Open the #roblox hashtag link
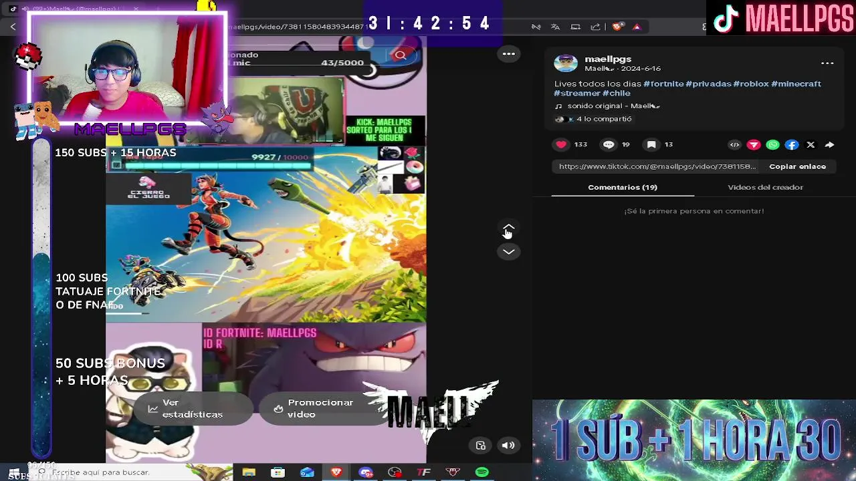Screen dimensions: 856x481 pyautogui.click(x=751, y=84)
